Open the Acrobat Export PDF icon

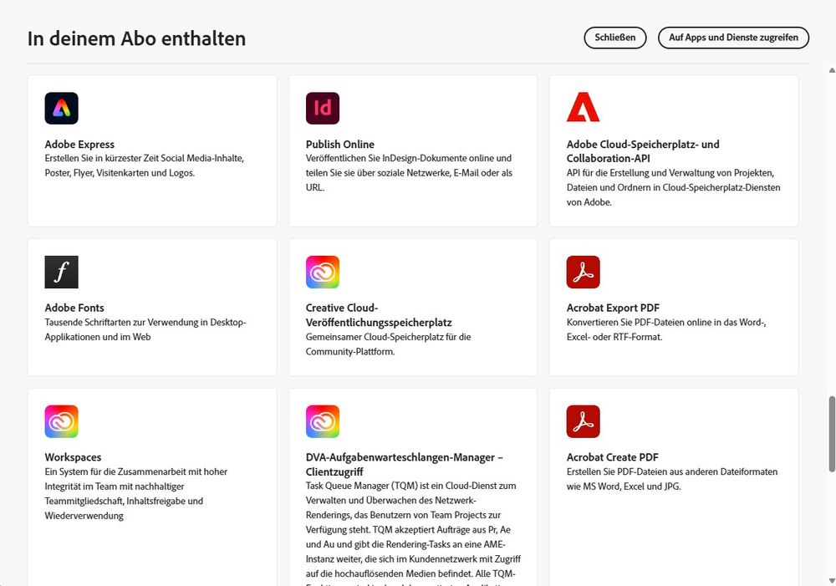(x=583, y=272)
